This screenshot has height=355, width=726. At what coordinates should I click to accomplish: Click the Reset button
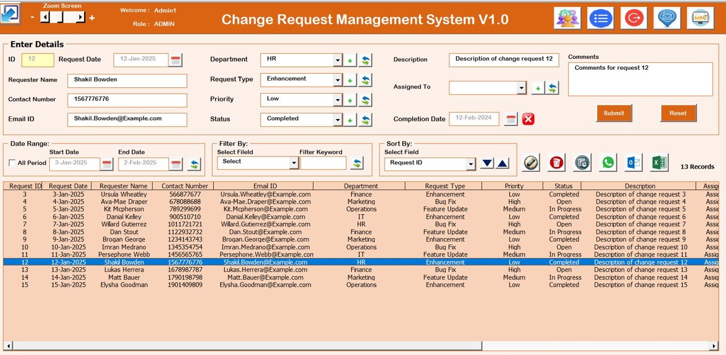click(x=678, y=113)
